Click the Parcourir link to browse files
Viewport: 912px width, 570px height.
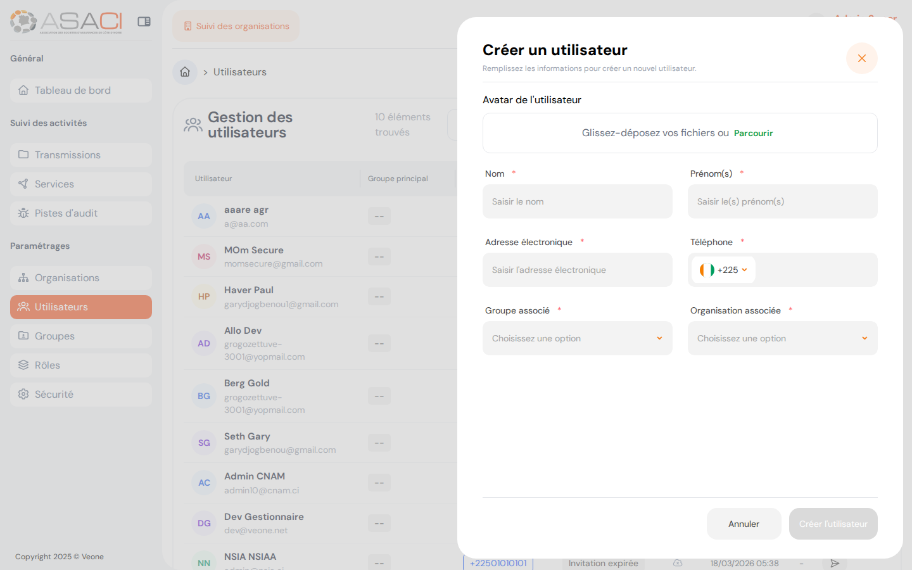point(753,133)
